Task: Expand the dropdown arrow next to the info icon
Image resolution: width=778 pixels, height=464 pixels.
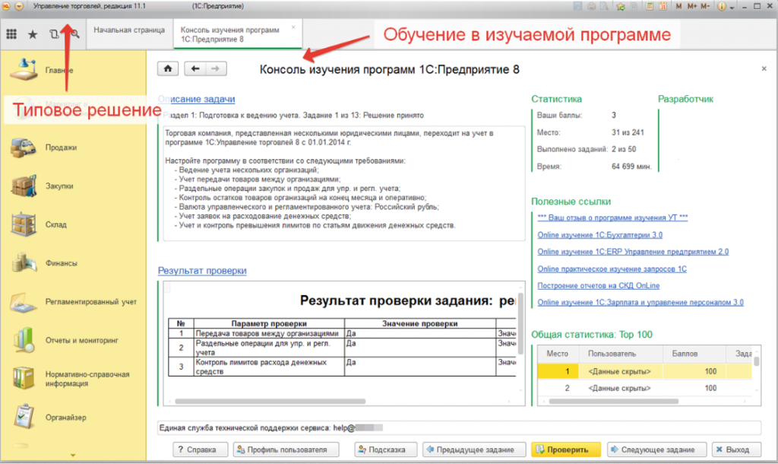Action: 732,8
